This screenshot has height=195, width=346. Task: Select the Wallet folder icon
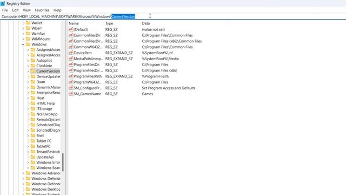28,23
